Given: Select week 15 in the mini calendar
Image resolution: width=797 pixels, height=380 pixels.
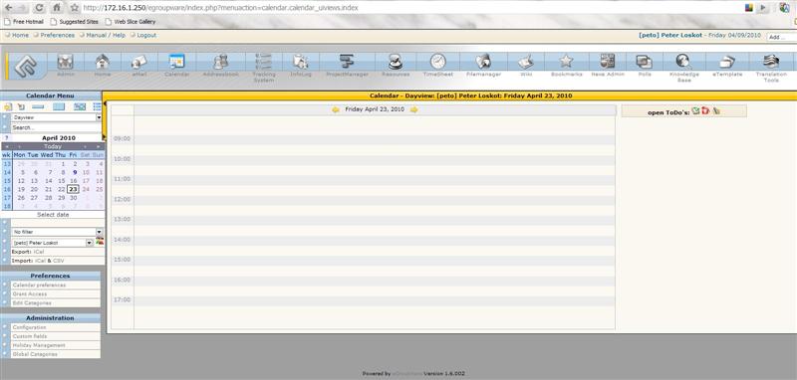Looking at the screenshot, I should 7,181.
